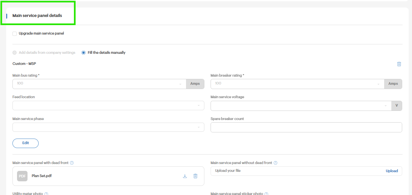The image size is (412, 195).
Task: Choose Fill the details manually option
Action: pyautogui.click(x=84, y=52)
